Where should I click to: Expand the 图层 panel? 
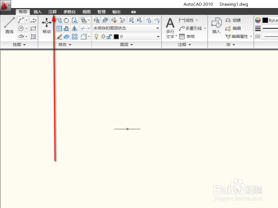click(127, 45)
